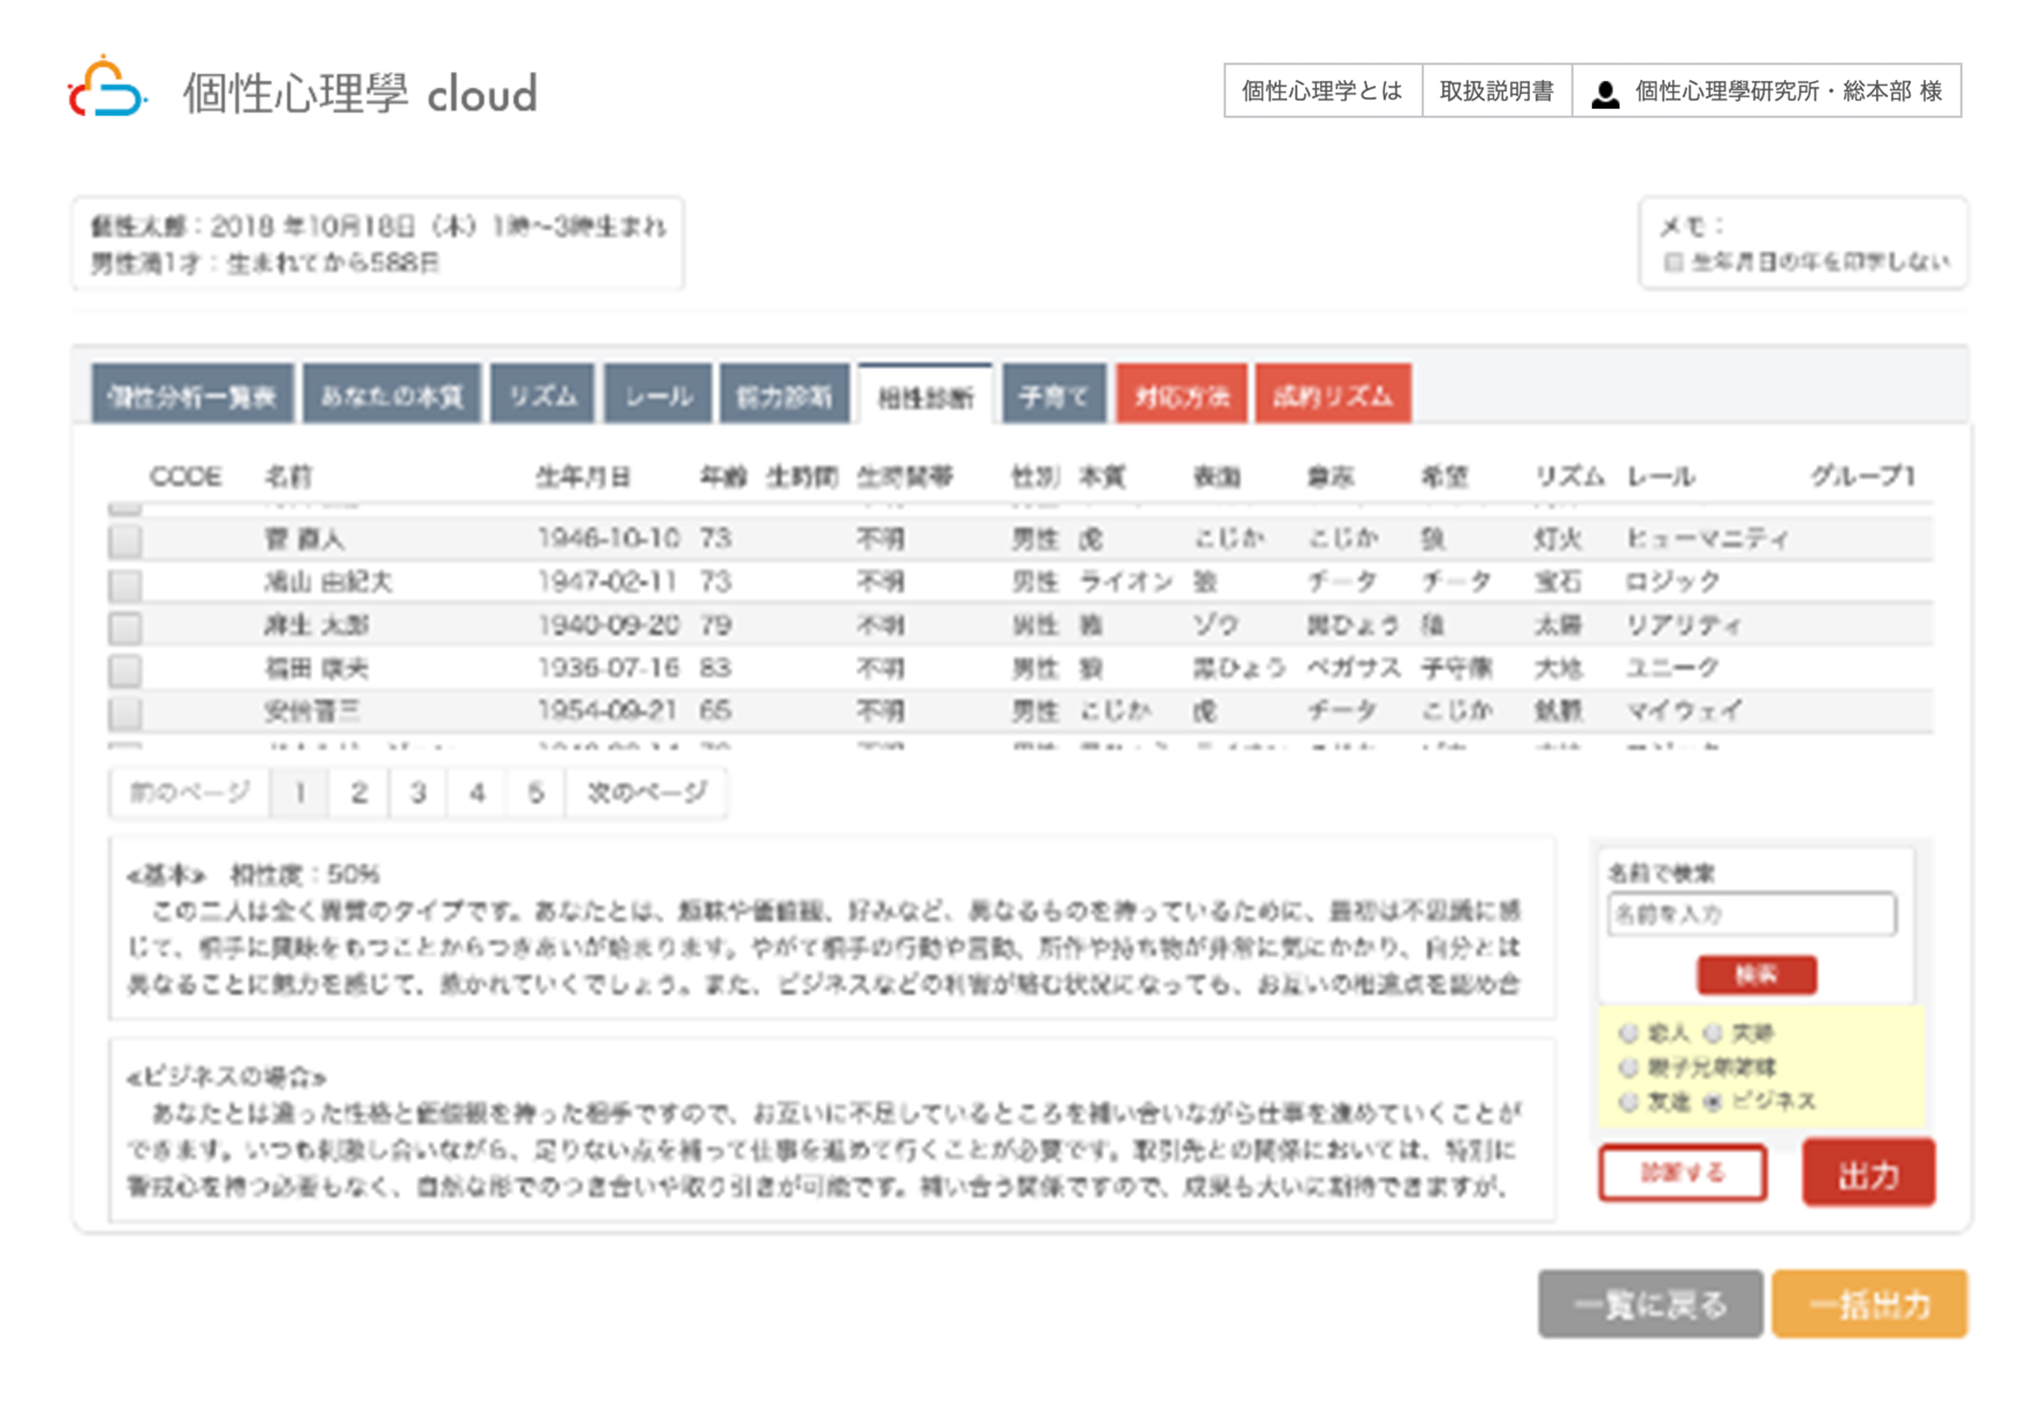This screenshot has height=1414, width=2041.
Task: Toggle the memo birth-year print checkbox
Action: coord(1673,262)
